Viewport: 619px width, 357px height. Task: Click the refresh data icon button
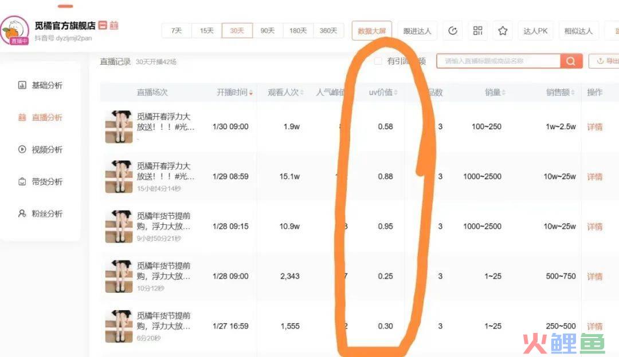pos(452,31)
